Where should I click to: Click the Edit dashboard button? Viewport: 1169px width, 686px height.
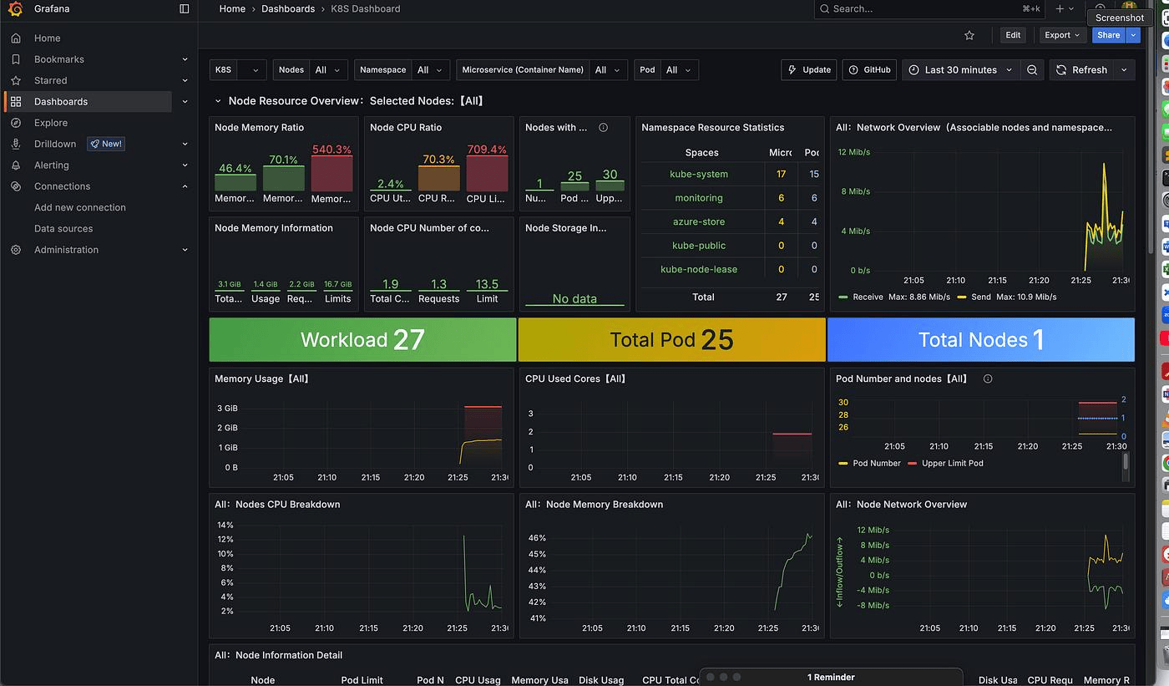[x=1013, y=35]
